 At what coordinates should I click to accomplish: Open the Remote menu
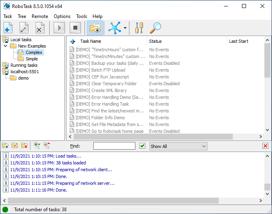pyautogui.click(x=40, y=16)
